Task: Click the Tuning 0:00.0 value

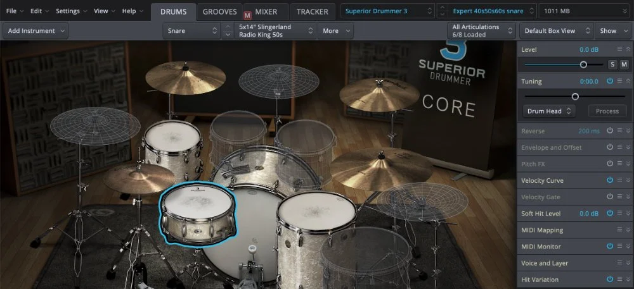Action: pyautogui.click(x=589, y=82)
